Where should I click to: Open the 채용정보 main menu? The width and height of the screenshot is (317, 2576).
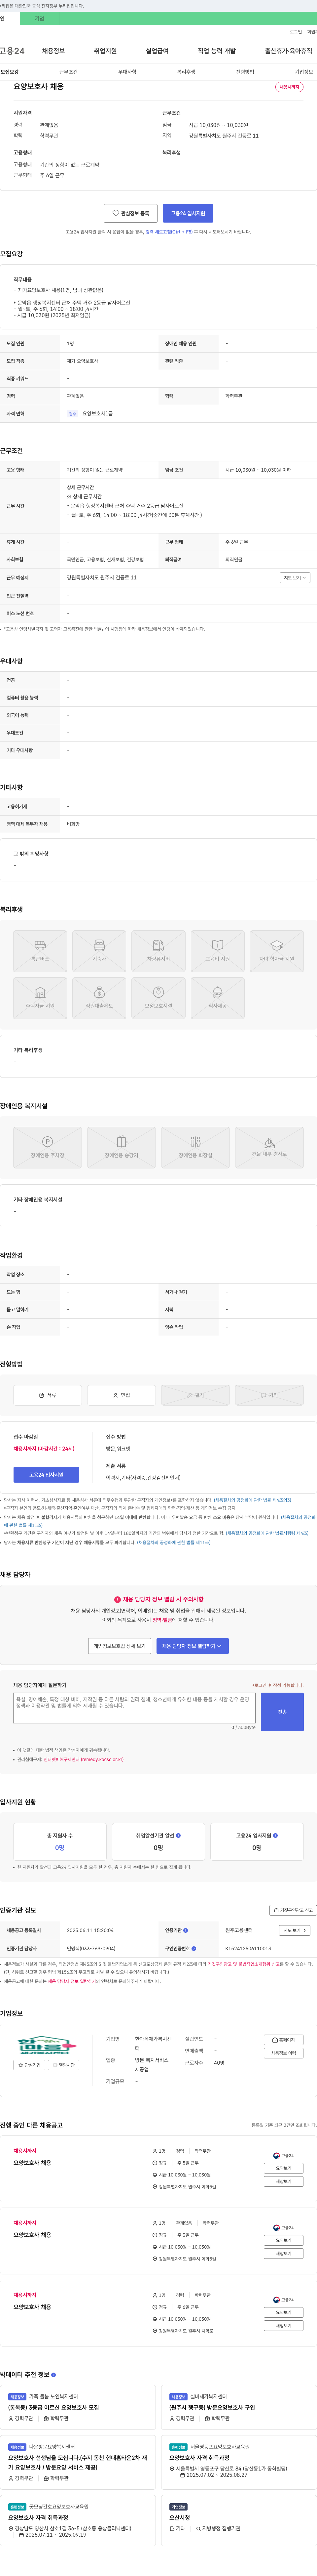(x=53, y=51)
